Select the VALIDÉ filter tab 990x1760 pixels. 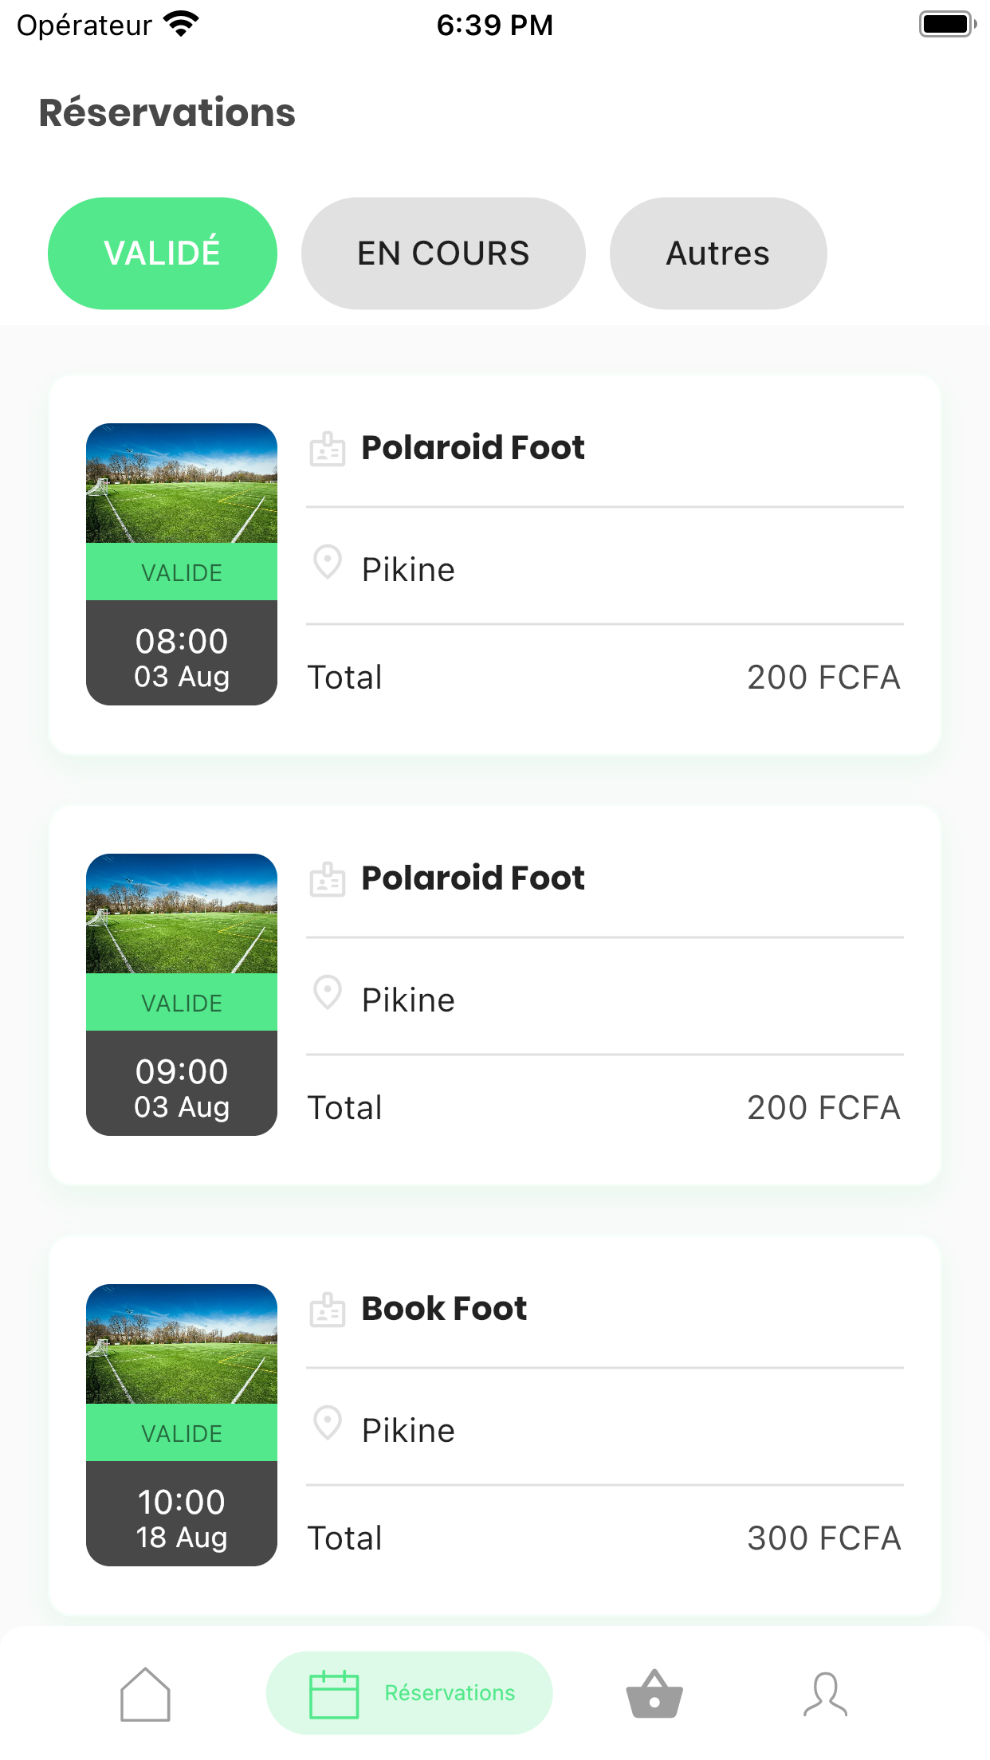pos(163,253)
